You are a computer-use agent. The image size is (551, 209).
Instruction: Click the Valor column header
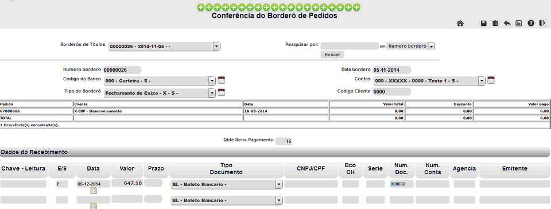(127, 169)
